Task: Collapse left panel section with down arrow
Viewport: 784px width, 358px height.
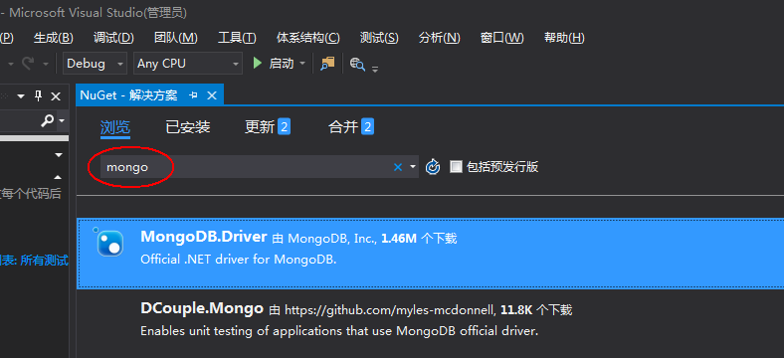Action: click(x=59, y=155)
